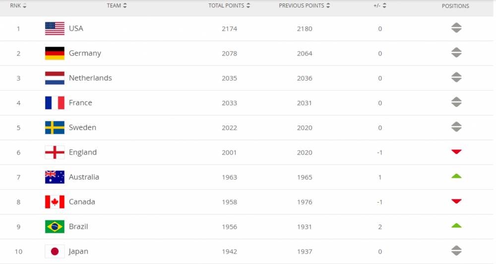
Task: Sort by PREVIOUS POINTS column
Action: tap(305, 5)
